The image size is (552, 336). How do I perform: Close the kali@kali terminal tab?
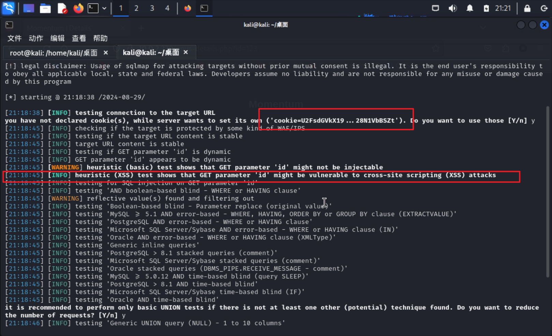[186, 52]
